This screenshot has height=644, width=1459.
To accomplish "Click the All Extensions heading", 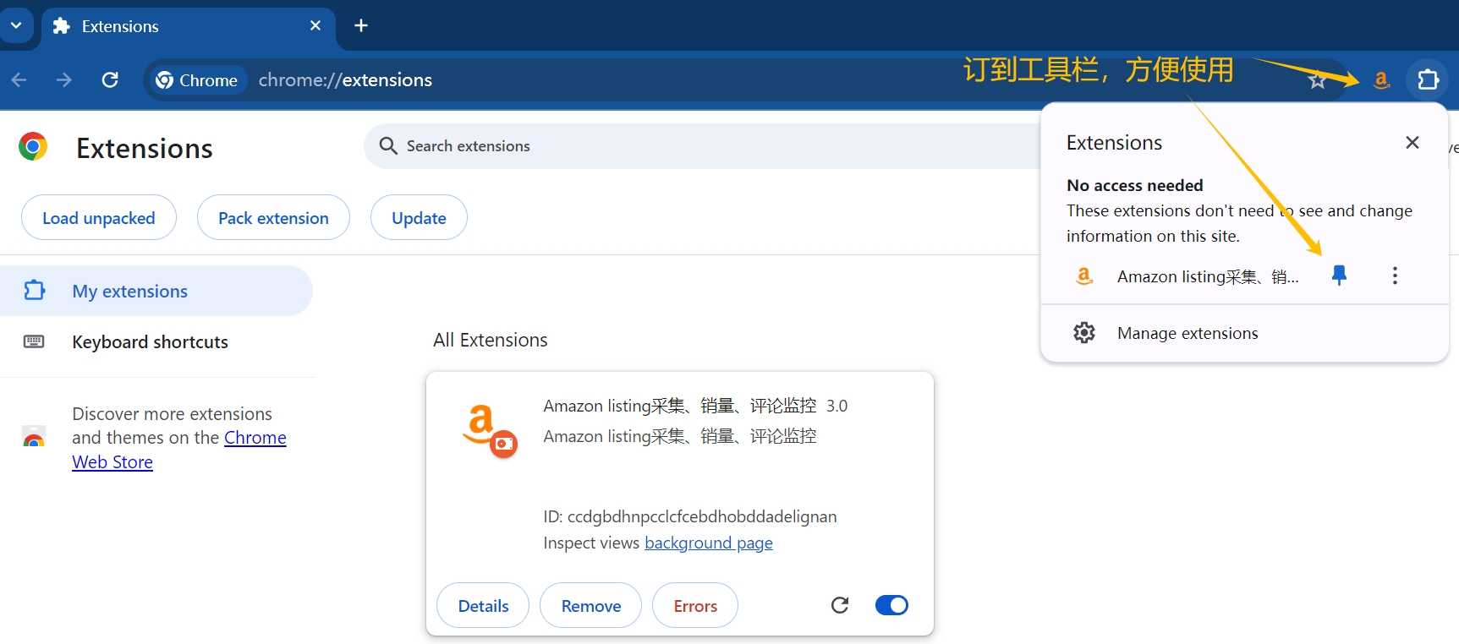I will (x=491, y=340).
